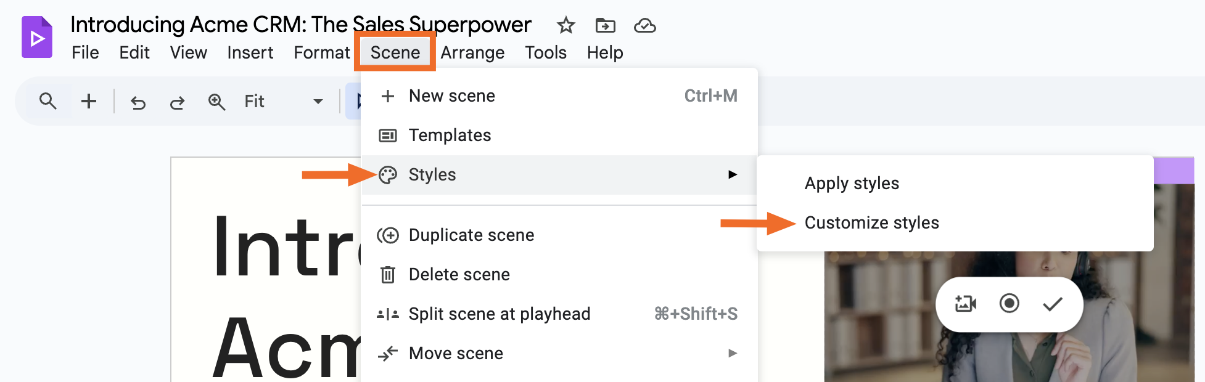
Task: Open the File menu
Action: click(85, 53)
